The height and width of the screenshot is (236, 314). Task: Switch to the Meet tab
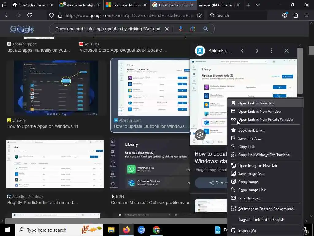tap(80, 5)
